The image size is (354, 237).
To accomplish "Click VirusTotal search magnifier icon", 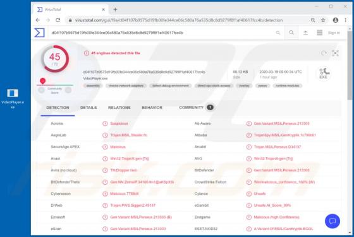I will [x=291, y=33].
